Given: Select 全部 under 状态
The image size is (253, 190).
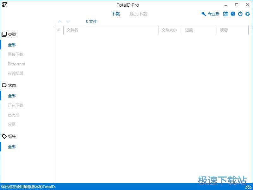Looking at the screenshot, I should pos(12,96).
